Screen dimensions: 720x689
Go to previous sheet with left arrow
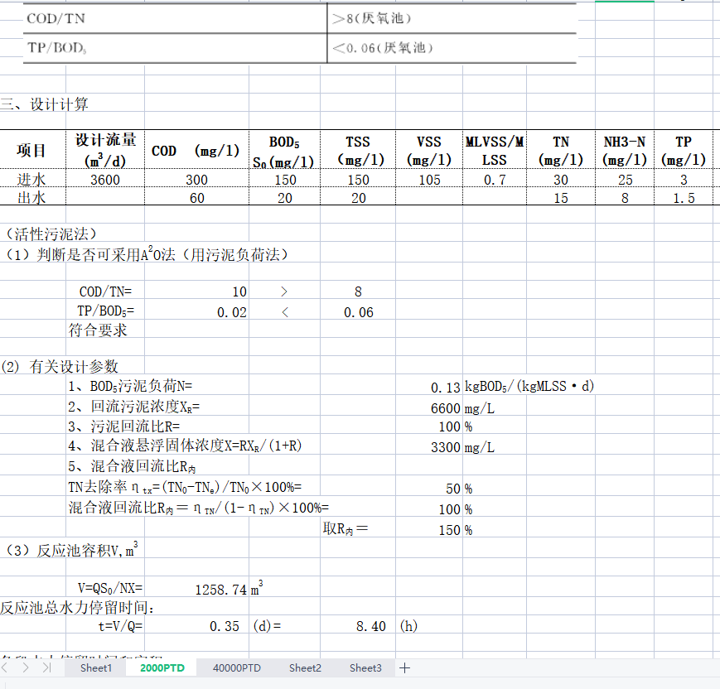(x=5, y=667)
